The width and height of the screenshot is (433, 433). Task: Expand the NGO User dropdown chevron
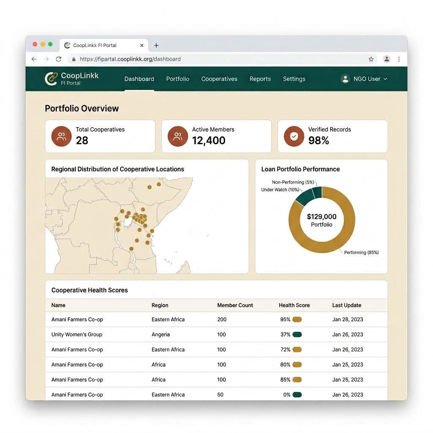[x=385, y=79]
